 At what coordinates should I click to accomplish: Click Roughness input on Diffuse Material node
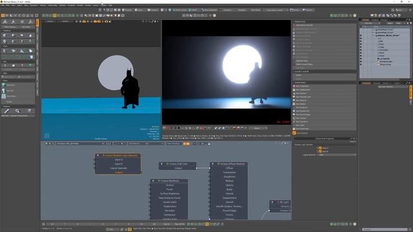coord(229,177)
